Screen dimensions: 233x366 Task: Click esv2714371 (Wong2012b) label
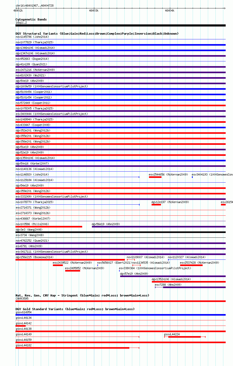pyautogui.click(x=33, y=208)
